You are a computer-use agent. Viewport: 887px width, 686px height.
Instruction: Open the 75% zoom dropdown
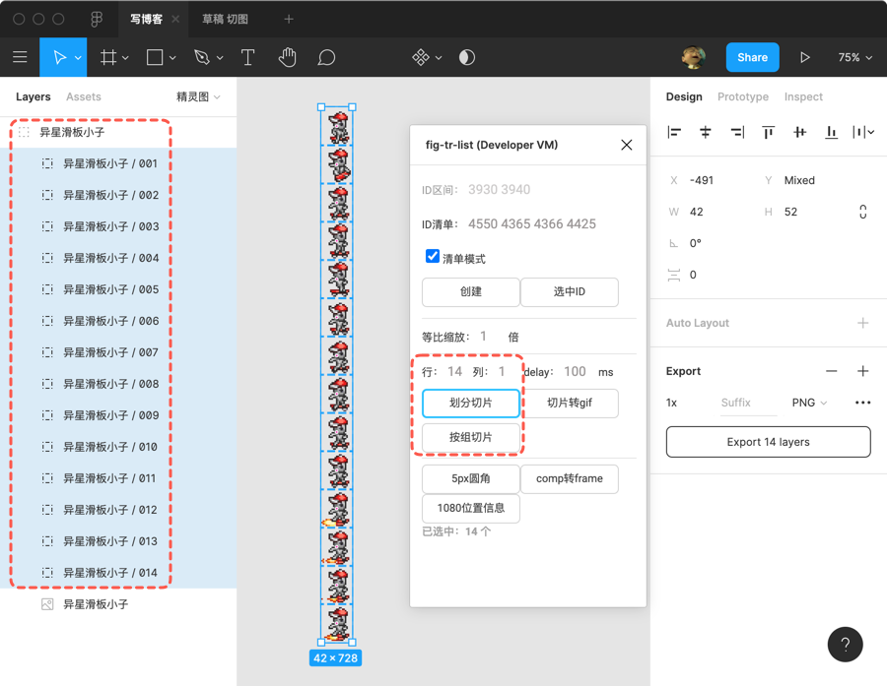tap(854, 57)
